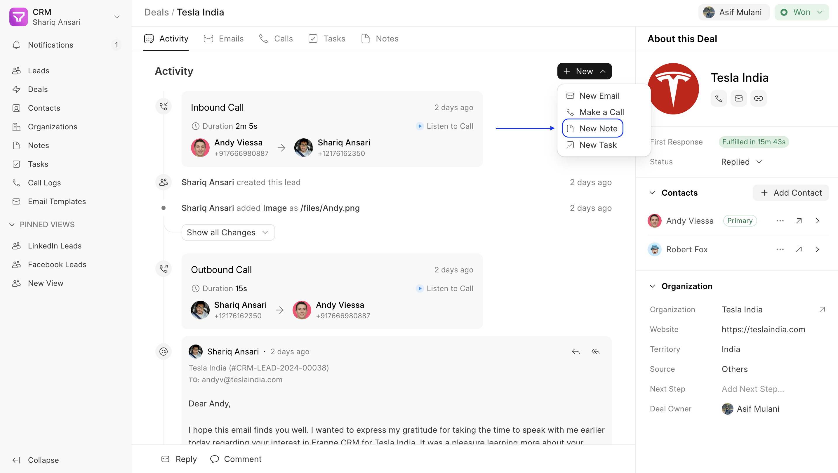Click the reply-all arrows on Shariq's email

coord(595,351)
